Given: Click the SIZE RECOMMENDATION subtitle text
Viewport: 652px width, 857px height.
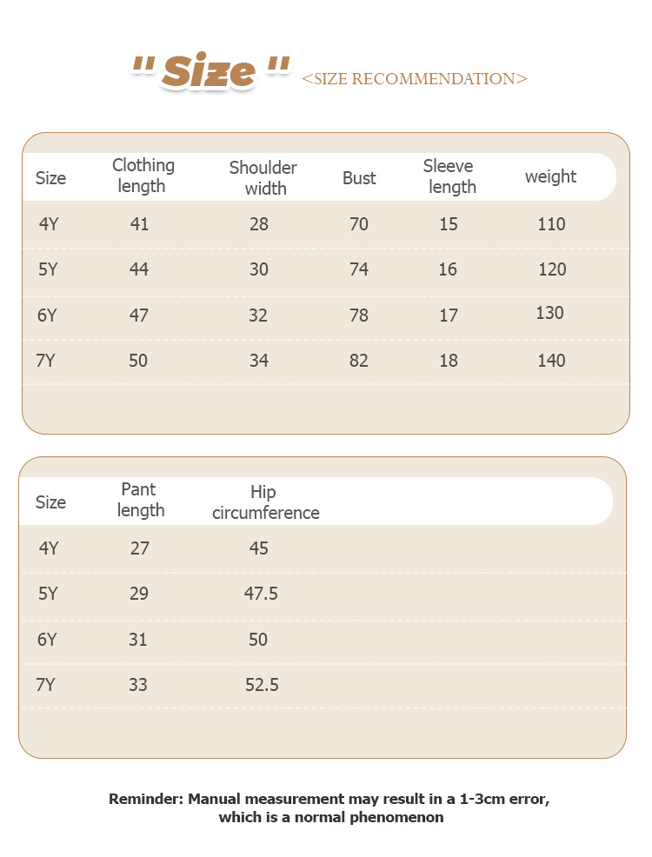Looking at the screenshot, I should pyautogui.click(x=414, y=79).
